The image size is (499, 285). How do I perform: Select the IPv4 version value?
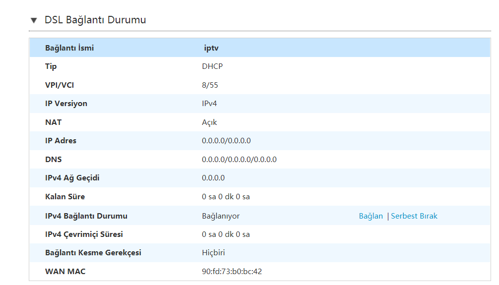(x=209, y=104)
